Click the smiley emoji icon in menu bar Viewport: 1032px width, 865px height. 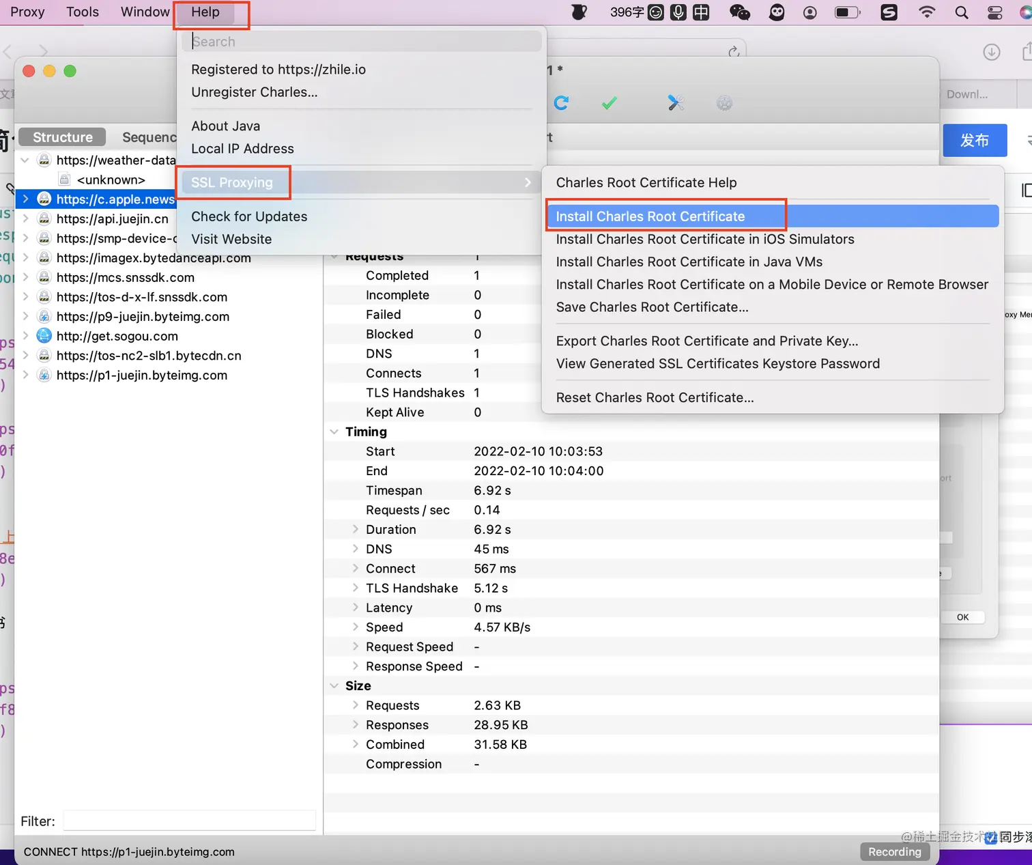tap(656, 12)
